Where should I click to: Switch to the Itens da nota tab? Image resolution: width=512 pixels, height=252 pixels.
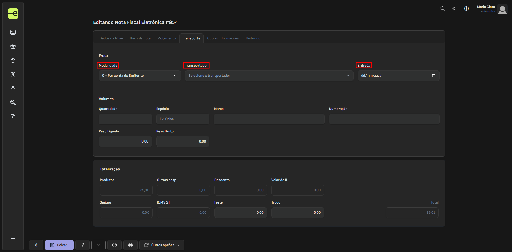point(140,38)
